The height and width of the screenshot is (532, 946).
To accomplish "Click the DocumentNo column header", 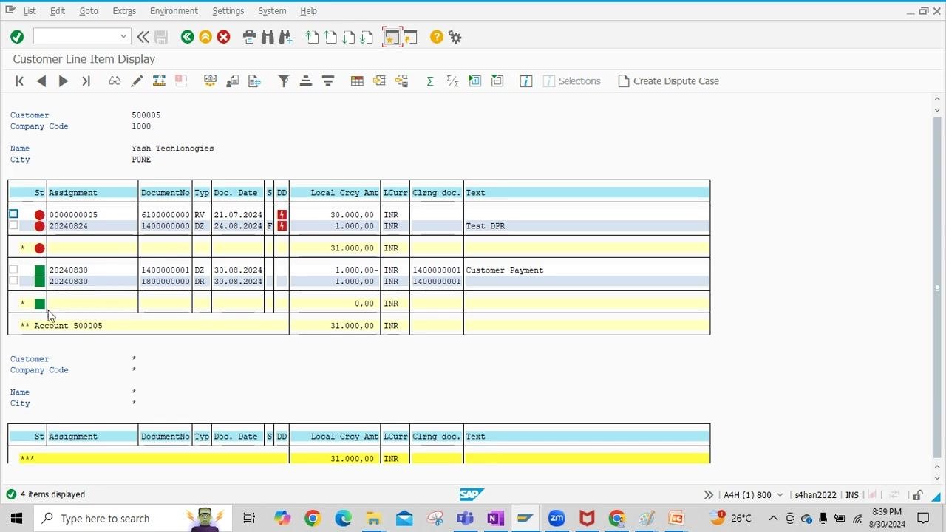I will (165, 193).
